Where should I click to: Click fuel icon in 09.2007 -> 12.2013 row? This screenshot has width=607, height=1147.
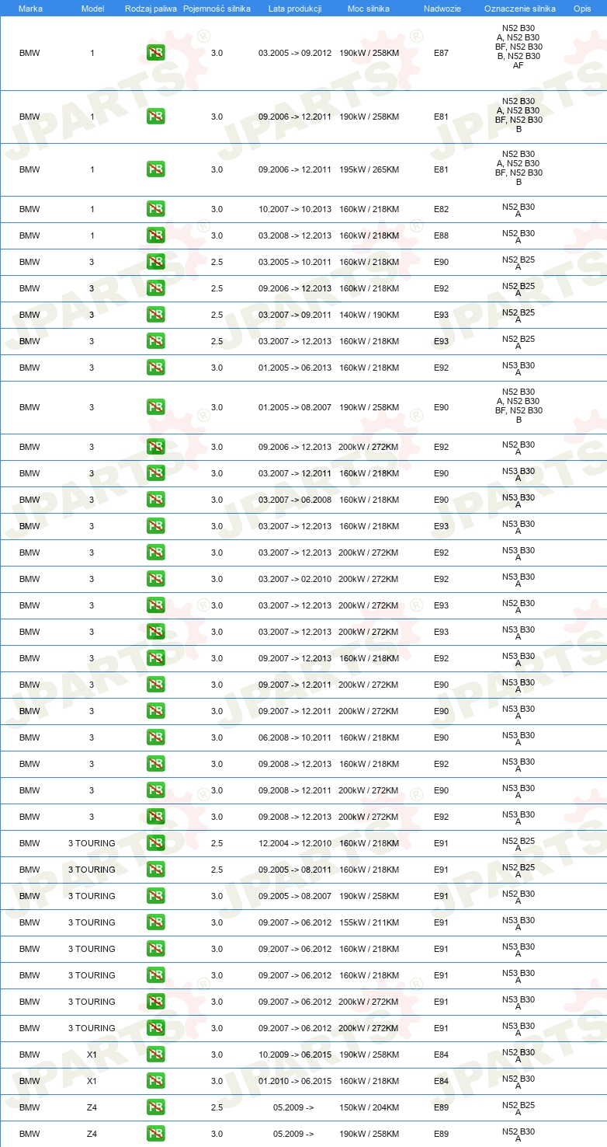coord(155,658)
